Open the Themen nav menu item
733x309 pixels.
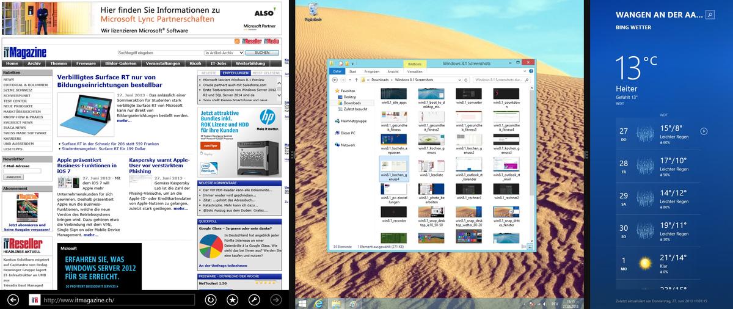point(59,64)
